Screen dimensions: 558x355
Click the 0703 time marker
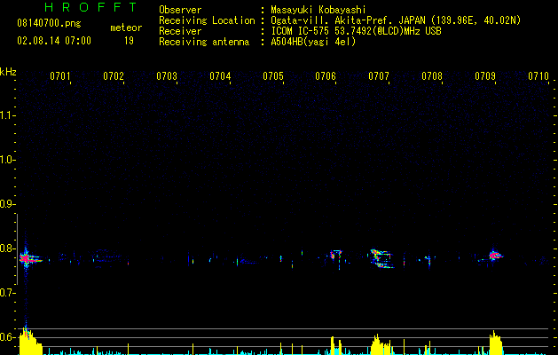point(167,76)
